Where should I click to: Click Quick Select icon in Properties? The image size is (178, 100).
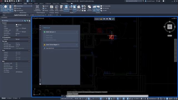29,21
